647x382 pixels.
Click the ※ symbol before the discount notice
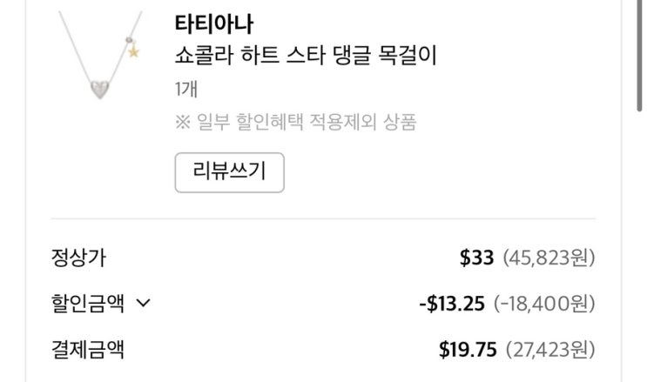click(x=182, y=122)
